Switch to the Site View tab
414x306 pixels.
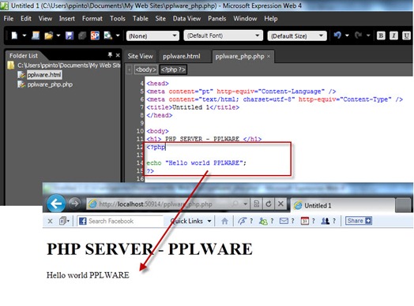(x=140, y=56)
